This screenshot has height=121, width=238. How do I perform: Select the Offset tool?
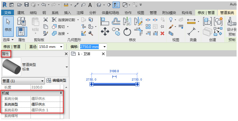click(116, 21)
